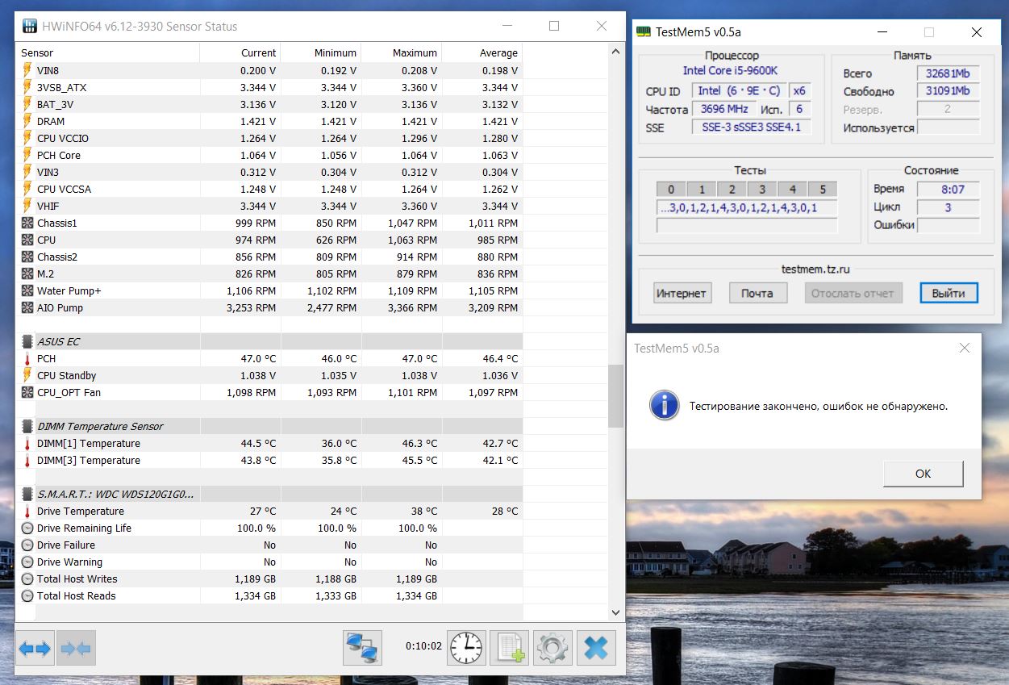The image size is (1009, 685).
Task: Click the Интернет button in TestMem5
Action: (681, 293)
